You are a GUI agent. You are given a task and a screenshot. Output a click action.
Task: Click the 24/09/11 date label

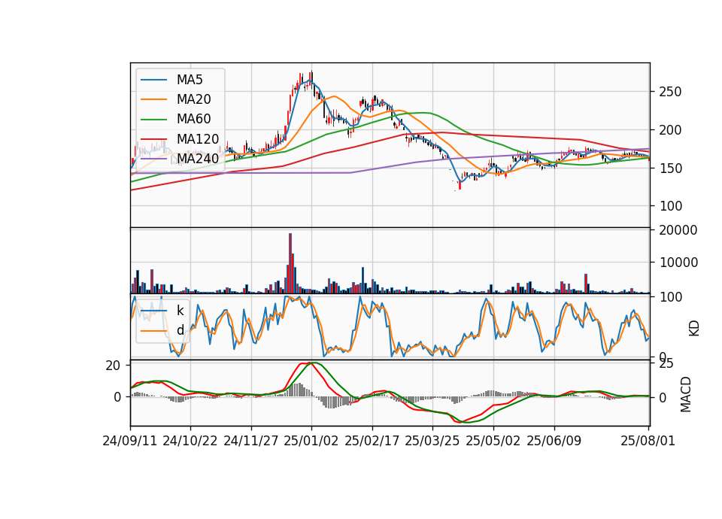coord(130,441)
